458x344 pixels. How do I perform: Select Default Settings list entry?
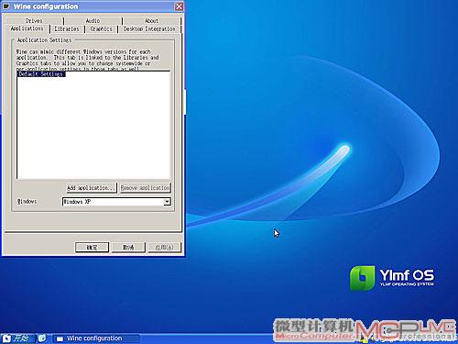coord(41,74)
